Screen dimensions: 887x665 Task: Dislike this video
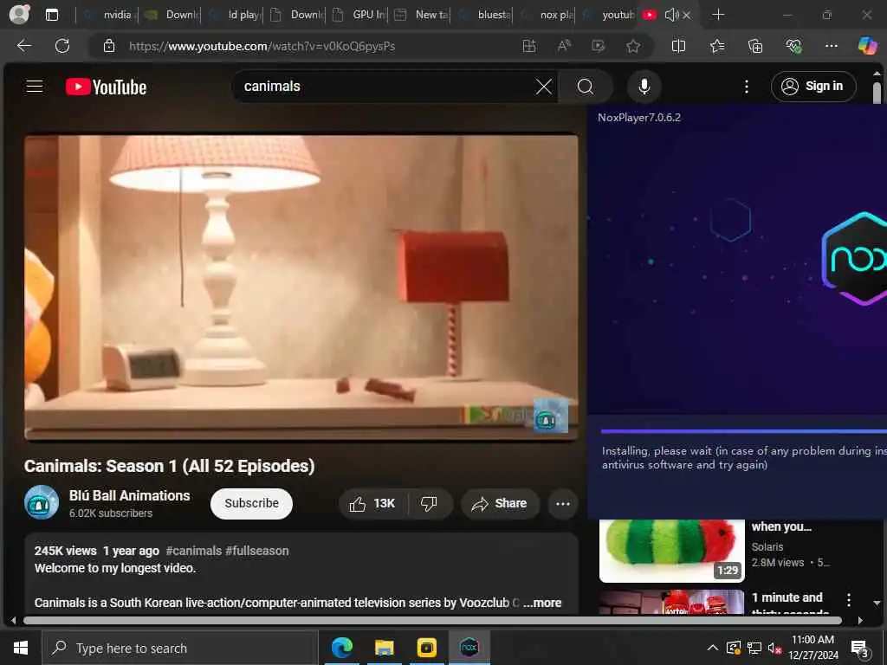[x=429, y=503]
